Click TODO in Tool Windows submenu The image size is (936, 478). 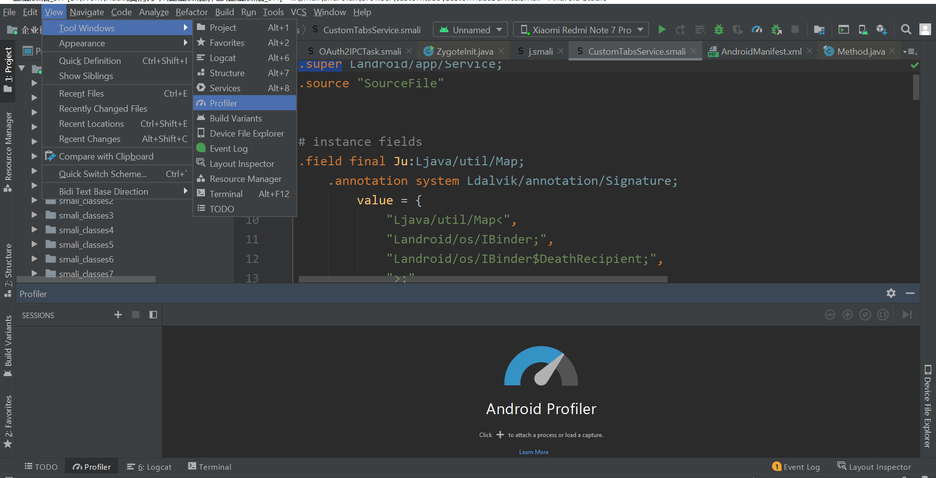point(244,209)
